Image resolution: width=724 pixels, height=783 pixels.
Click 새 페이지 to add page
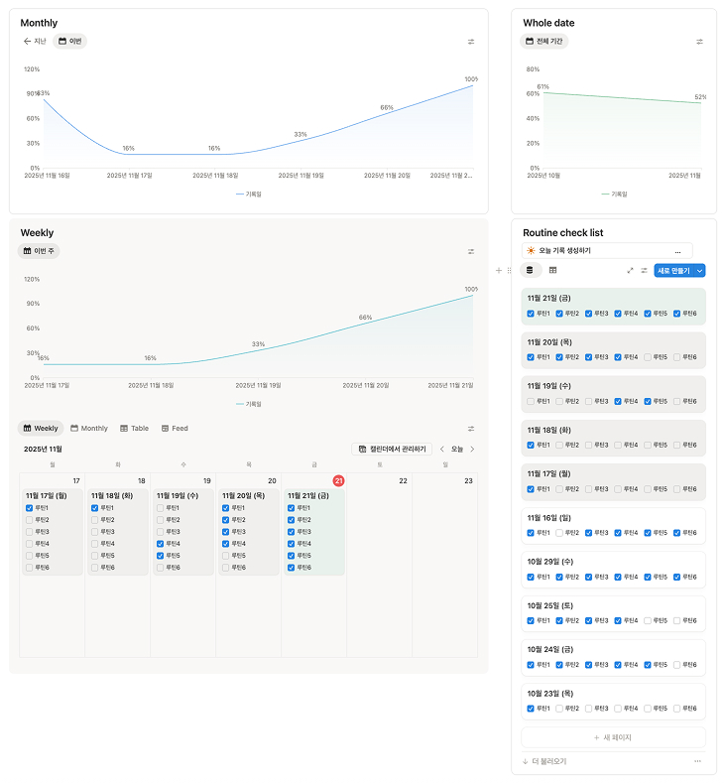tap(613, 737)
